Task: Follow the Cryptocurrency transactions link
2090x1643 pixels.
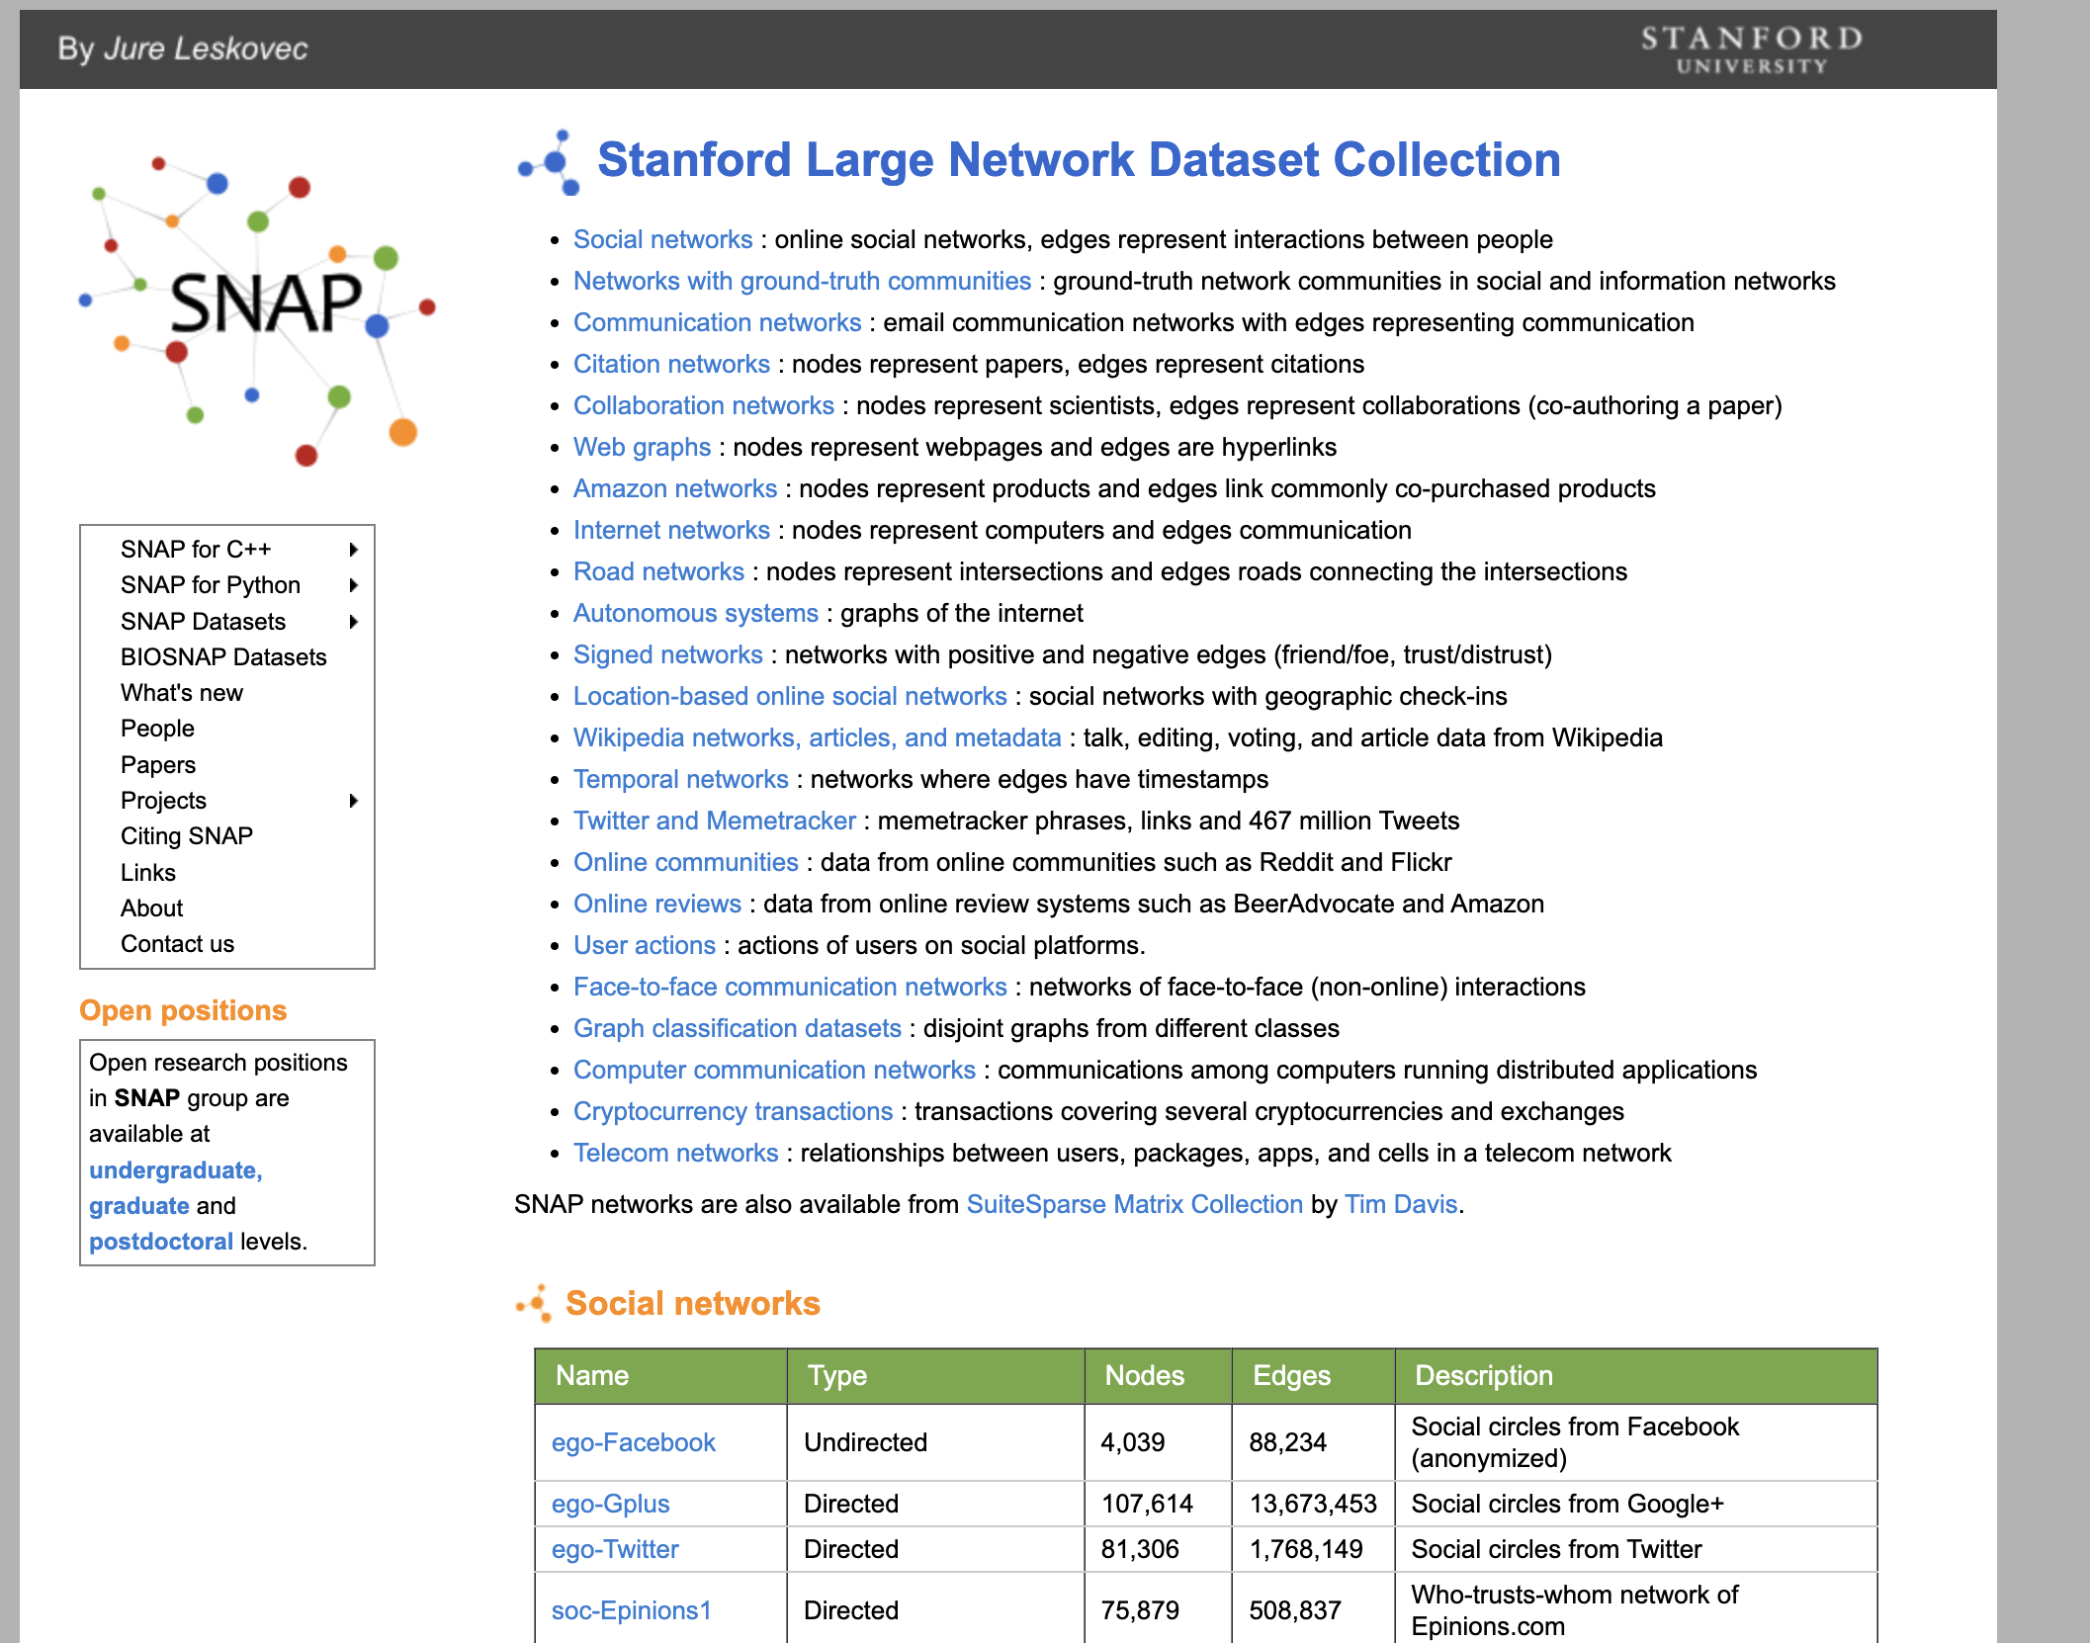Action: tap(732, 1111)
